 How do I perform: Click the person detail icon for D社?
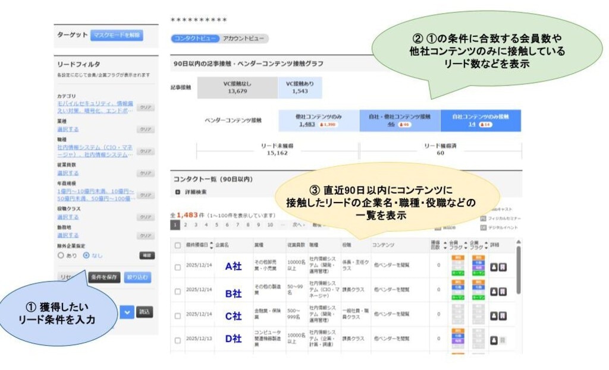pyautogui.click(x=493, y=340)
